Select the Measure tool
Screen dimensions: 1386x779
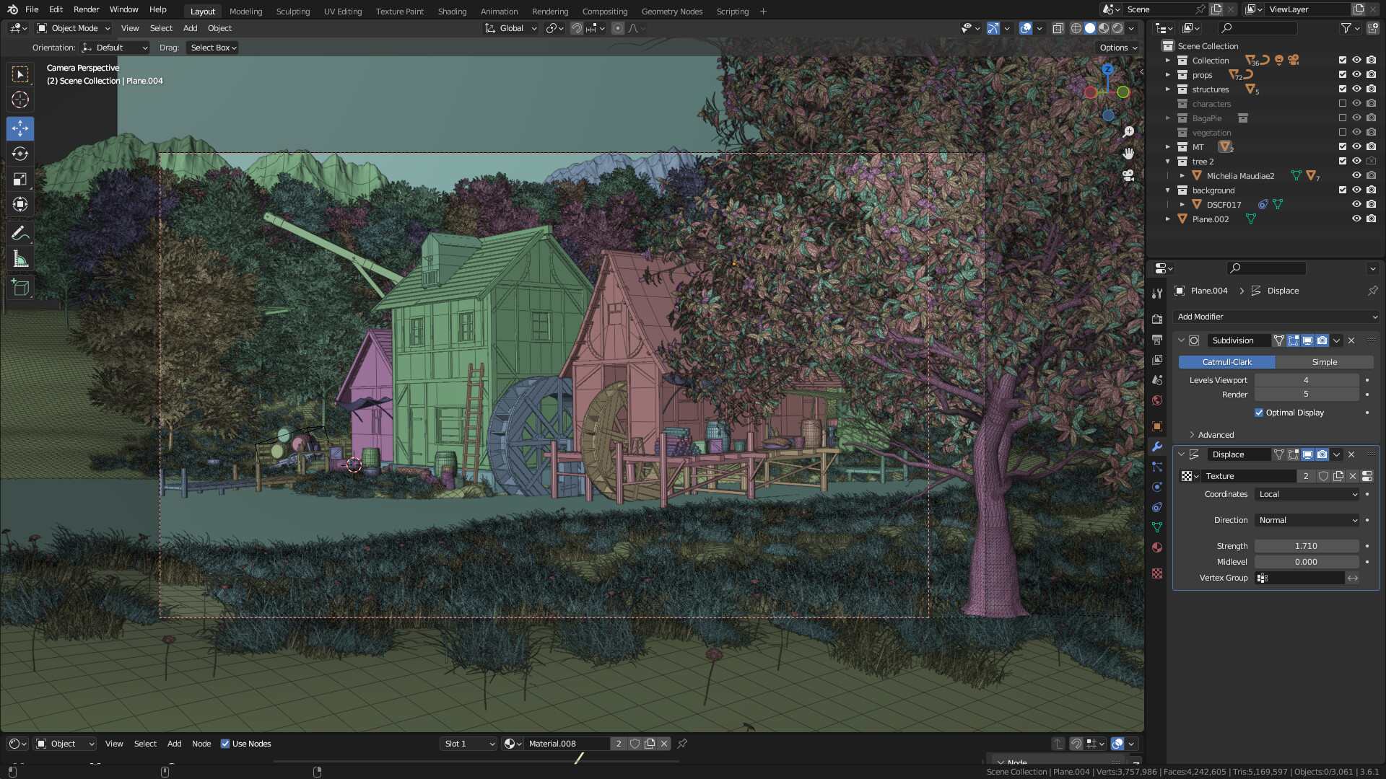tap(20, 260)
